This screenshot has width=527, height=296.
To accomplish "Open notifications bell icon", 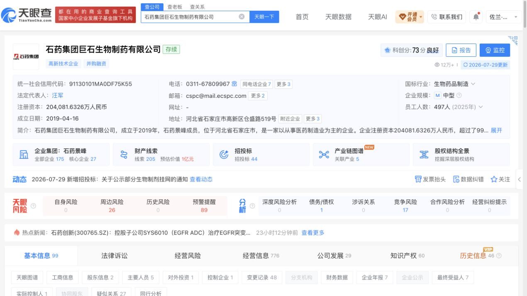I will (x=476, y=17).
